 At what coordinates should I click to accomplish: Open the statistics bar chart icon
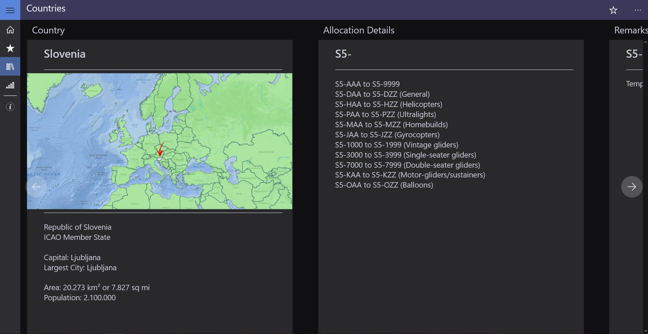coord(10,85)
